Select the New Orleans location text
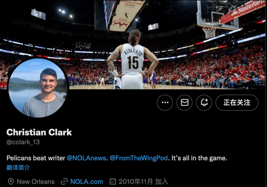 coord(36,182)
